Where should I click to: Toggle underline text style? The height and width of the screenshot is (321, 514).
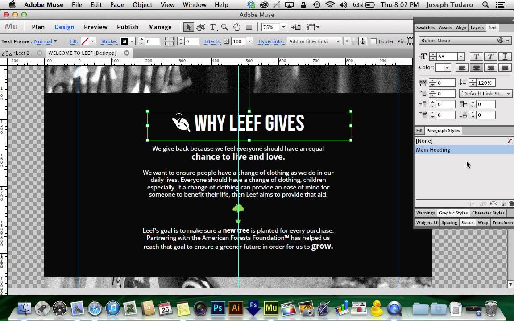505,56
